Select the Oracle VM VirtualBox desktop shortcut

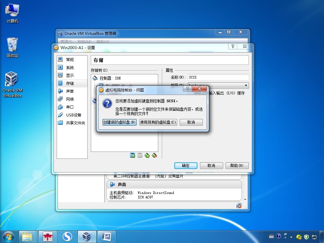(x=12, y=84)
